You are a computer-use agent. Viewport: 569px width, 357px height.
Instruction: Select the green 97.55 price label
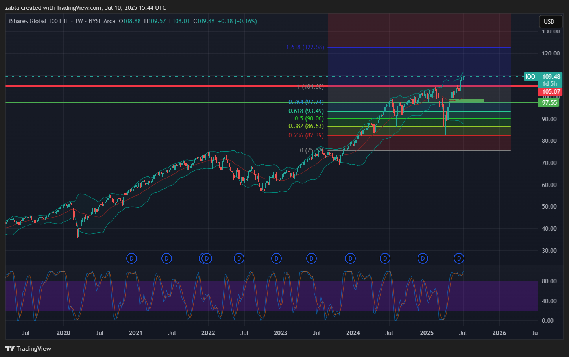coord(549,103)
